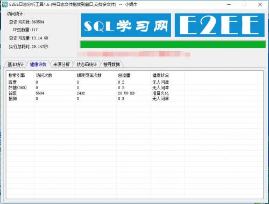Click the green progress bar

coord(173,45)
